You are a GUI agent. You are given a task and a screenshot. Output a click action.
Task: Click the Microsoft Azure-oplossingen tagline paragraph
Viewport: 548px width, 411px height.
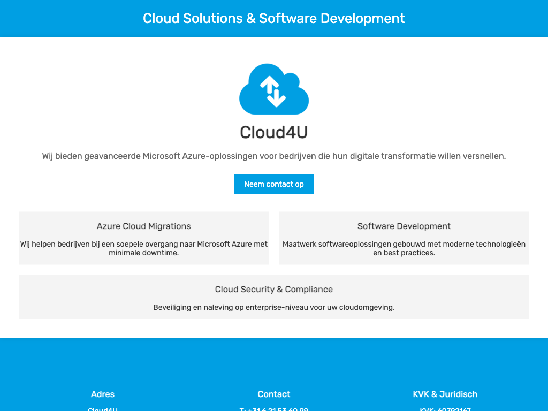(273, 156)
